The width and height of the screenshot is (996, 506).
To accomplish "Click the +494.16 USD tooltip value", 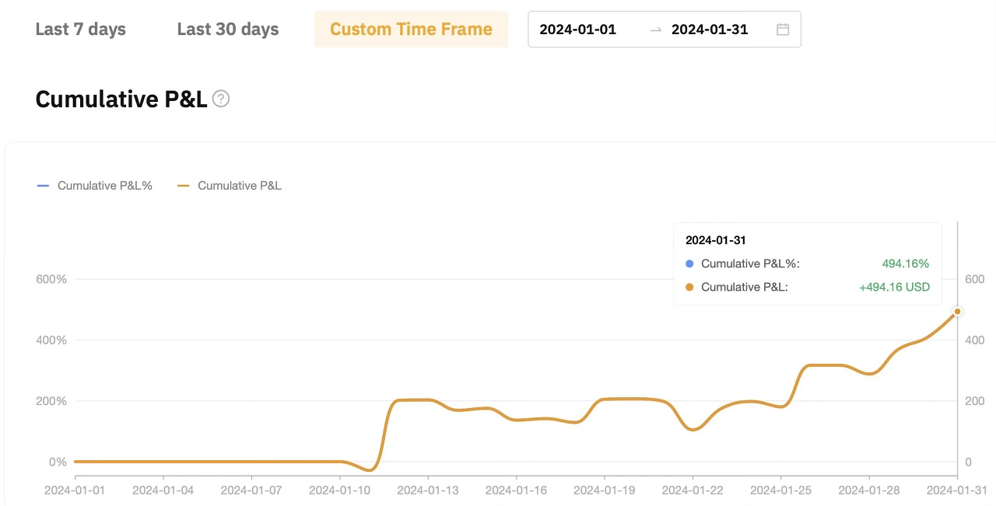I will [x=894, y=287].
